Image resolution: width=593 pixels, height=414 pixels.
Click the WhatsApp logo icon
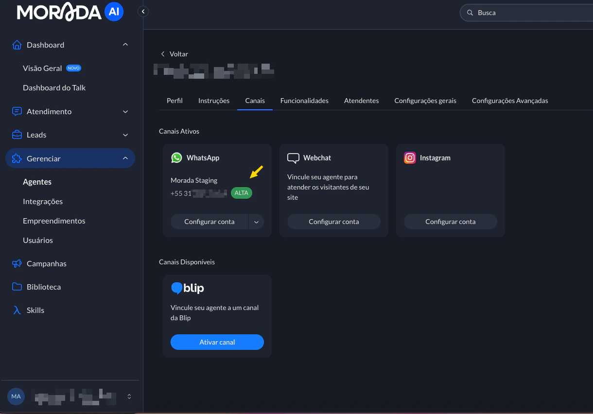point(176,158)
